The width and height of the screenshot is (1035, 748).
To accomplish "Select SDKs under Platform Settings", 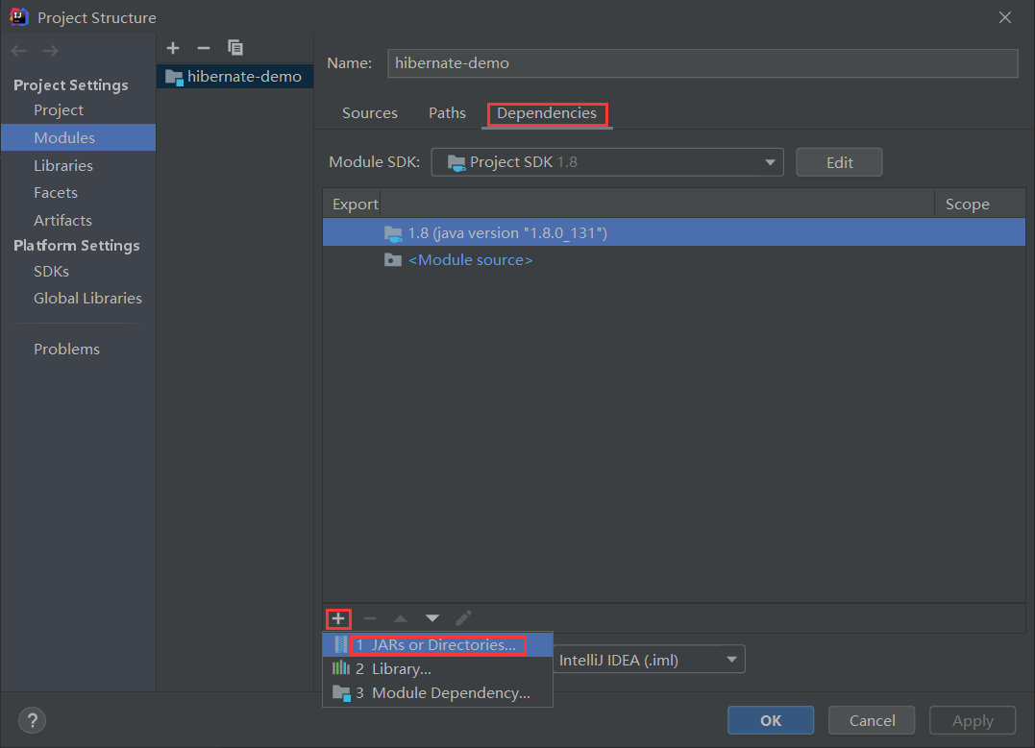I will click(x=52, y=271).
